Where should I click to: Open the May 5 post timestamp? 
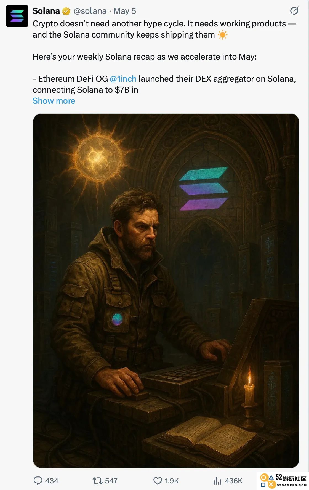coord(125,11)
